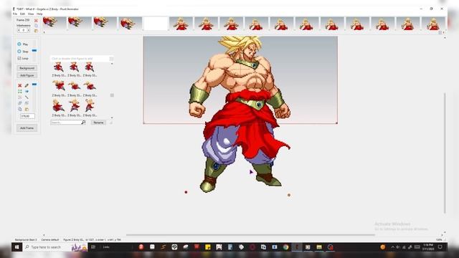Image resolution: width=459 pixels, height=258 pixels.
Task: Open the Help menu
Action: click(39, 14)
